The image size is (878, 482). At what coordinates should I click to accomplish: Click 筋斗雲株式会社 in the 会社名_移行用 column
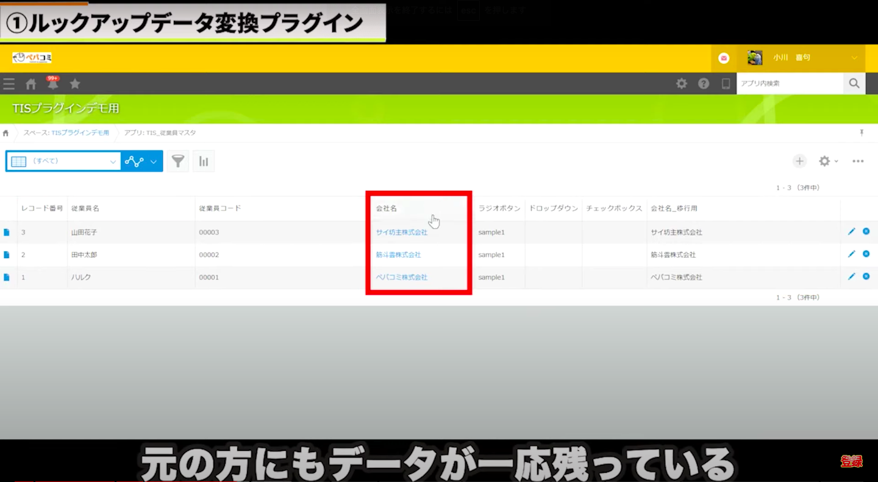673,255
